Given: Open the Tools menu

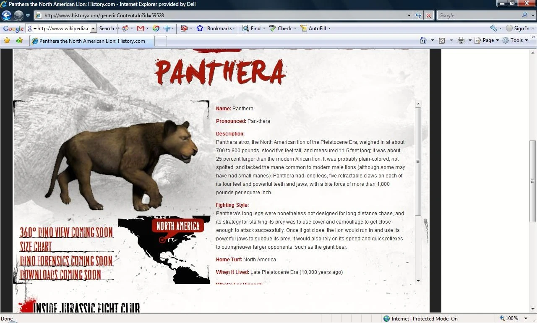Looking at the screenshot, I should point(515,40).
